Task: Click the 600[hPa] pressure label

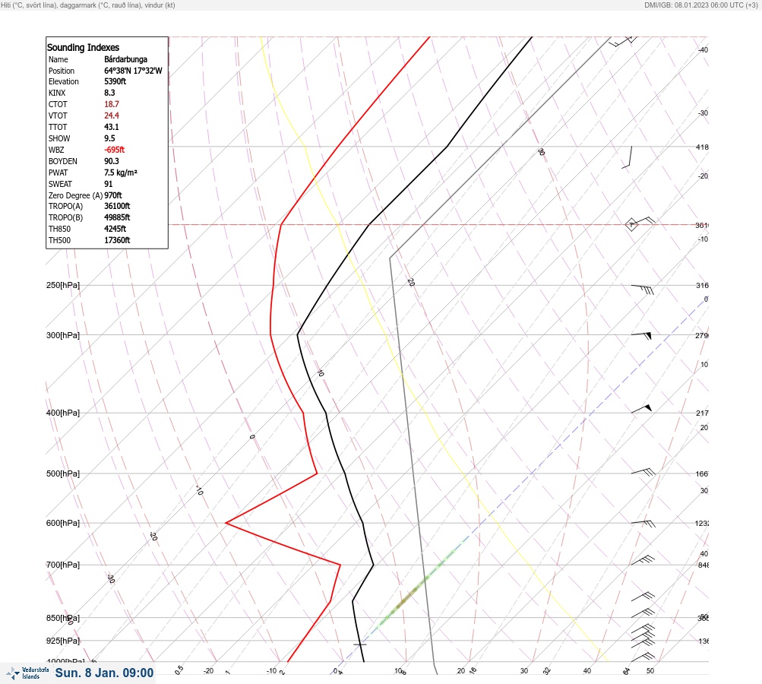Action: click(x=63, y=523)
